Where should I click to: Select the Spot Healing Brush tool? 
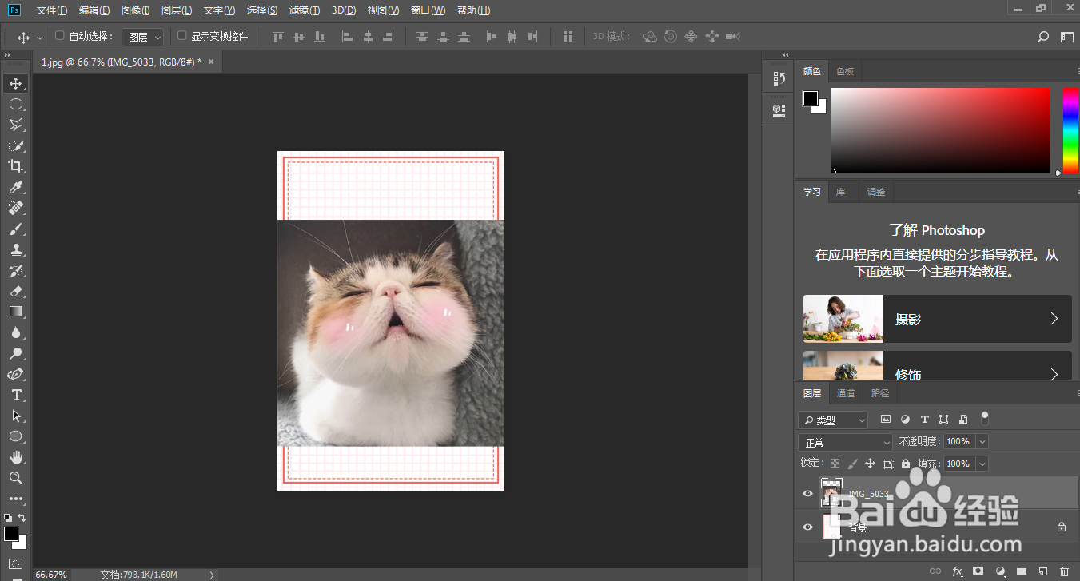(15, 208)
